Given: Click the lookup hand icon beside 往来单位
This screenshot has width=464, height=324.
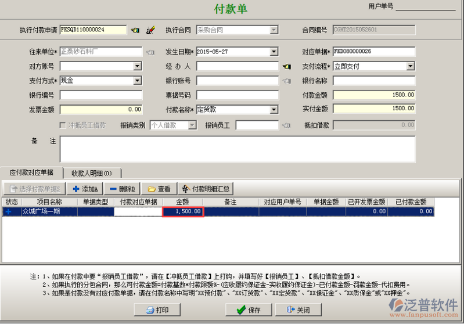Looking at the screenshot, I should [x=150, y=52].
